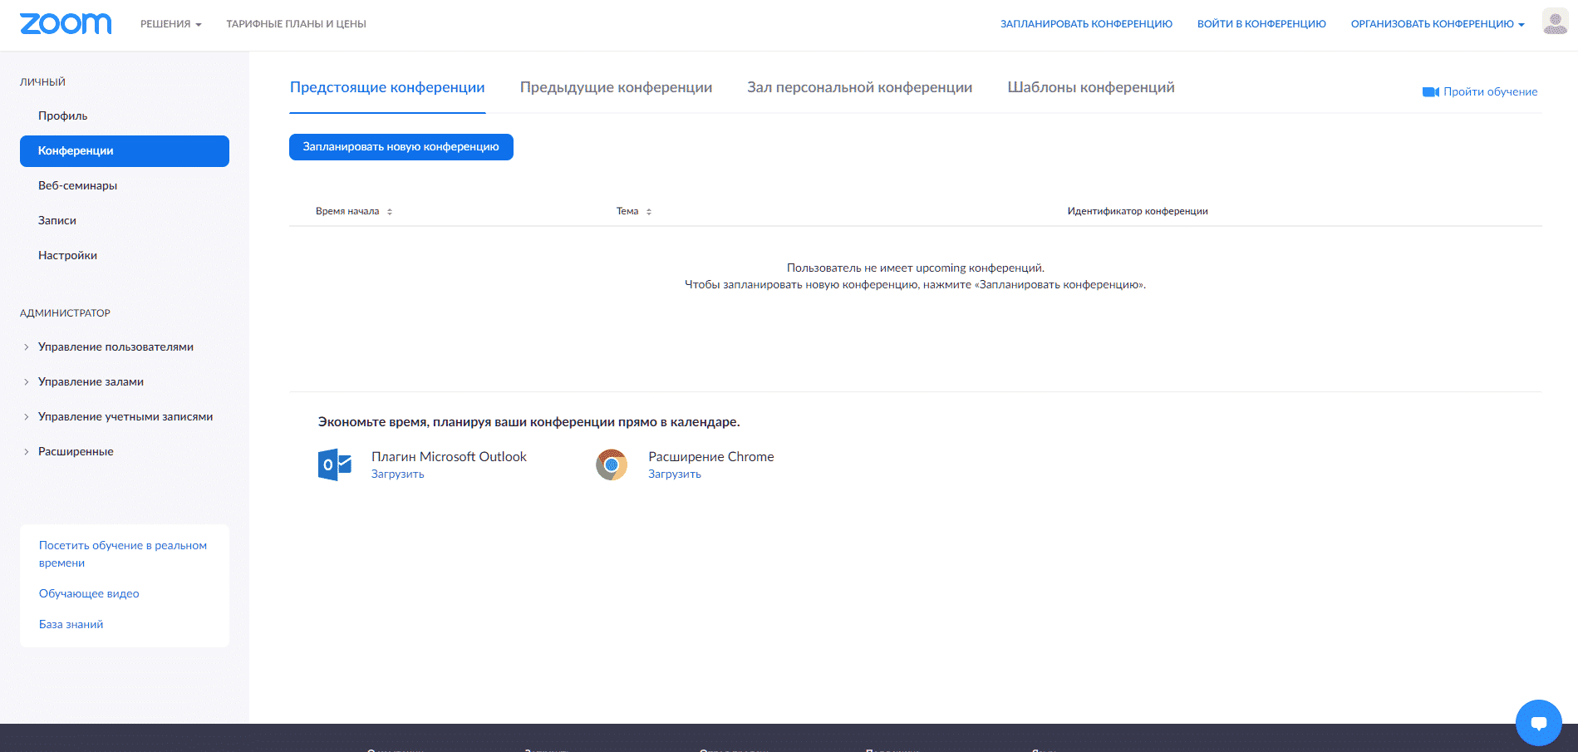Viewport: 1578px width, 752px height.
Task: Sort by start time column arrows
Action: (390, 212)
